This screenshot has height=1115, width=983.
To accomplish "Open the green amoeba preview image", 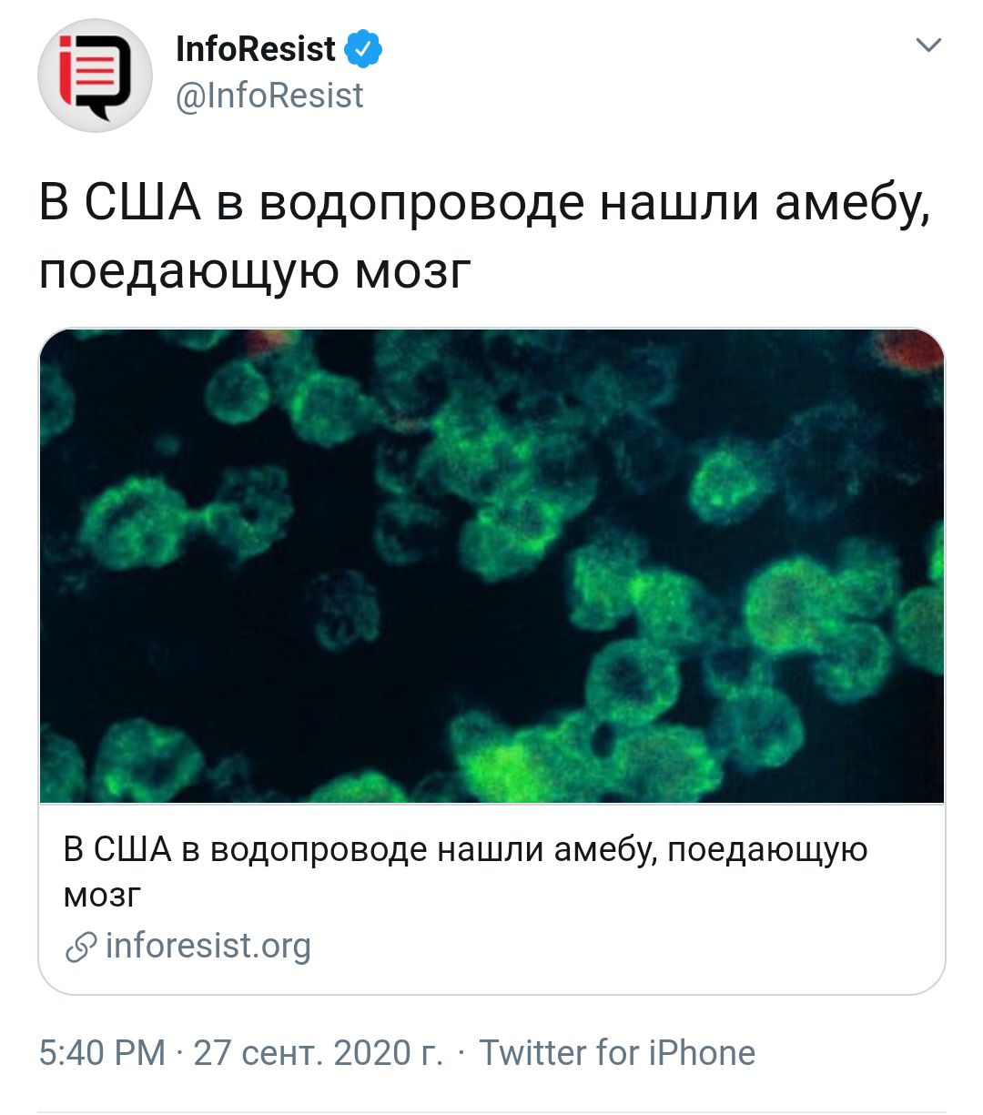I will [491, 564].
